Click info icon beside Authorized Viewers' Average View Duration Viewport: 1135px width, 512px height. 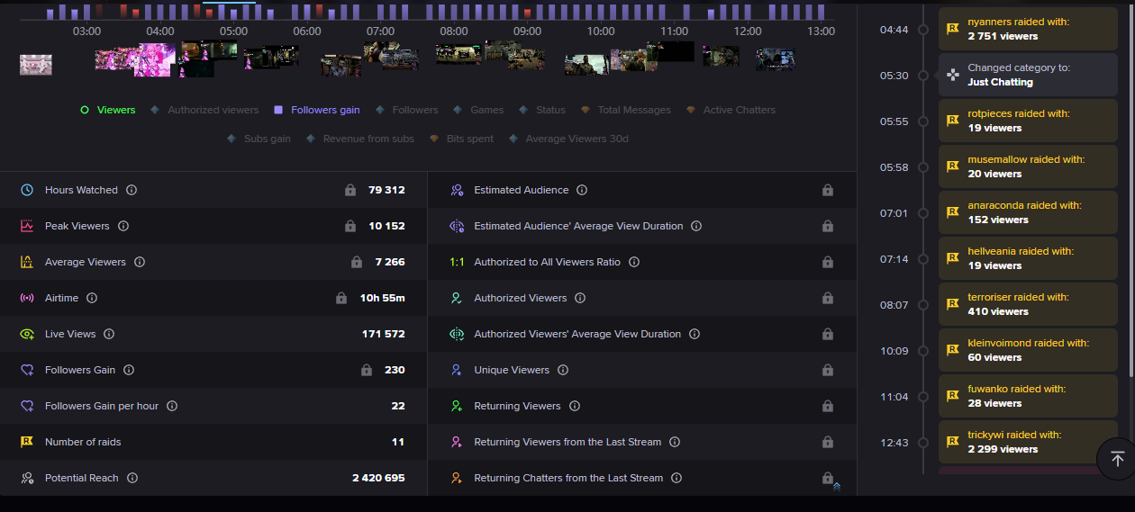[695, 334]
